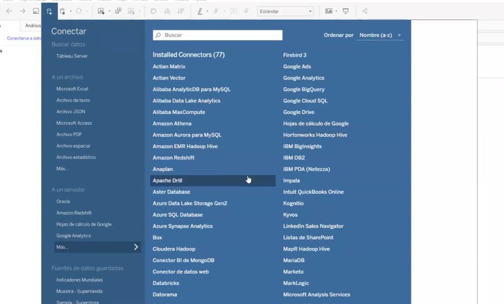Expand dropdown arrow next to show/hide cards
Screen dimensions: 504x304
click(336, 11)
